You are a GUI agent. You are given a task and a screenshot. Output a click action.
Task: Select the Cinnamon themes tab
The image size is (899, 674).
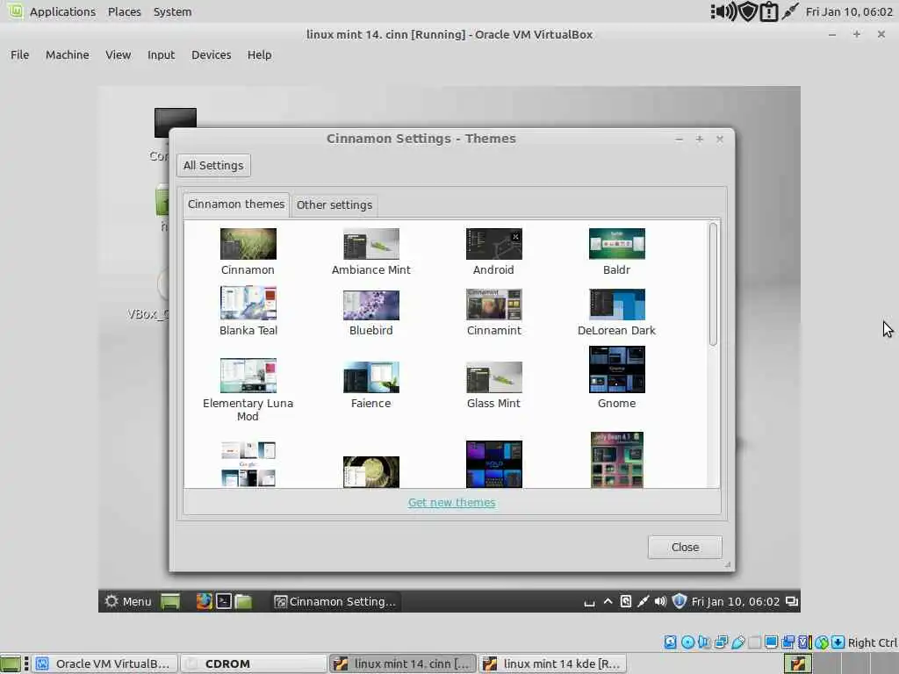coord(236,204)
